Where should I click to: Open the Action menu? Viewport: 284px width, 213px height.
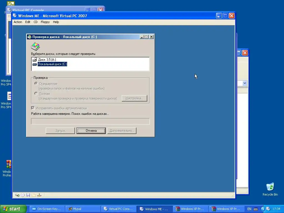(18, 22)
